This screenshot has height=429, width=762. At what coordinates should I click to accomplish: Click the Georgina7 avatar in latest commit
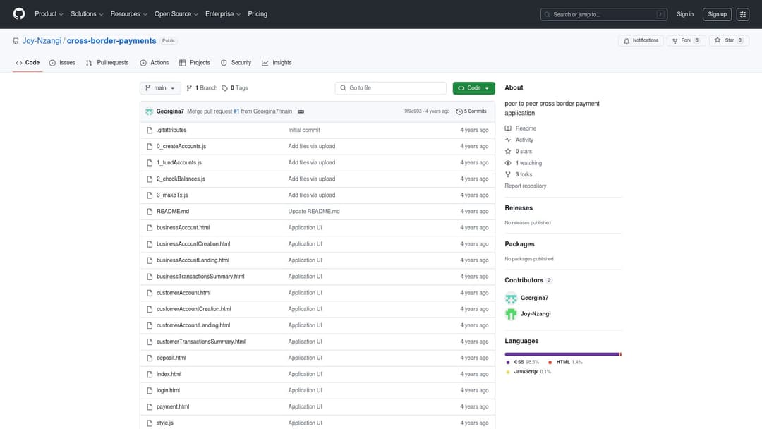click(x=149, y=111)
